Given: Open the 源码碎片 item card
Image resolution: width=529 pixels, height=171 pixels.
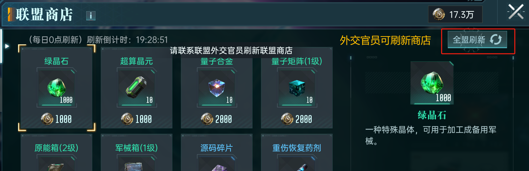Looking at the screenshot, I should (x=217, y=152).
